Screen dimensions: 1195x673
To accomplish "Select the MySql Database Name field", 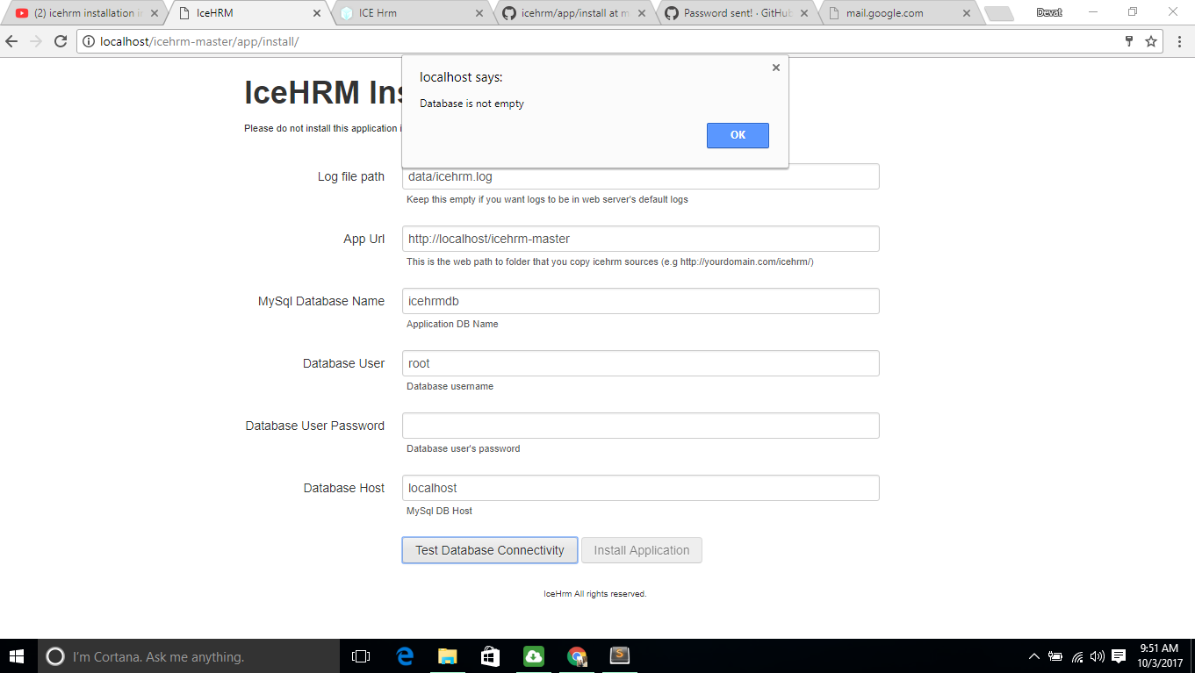I will 641,301.
